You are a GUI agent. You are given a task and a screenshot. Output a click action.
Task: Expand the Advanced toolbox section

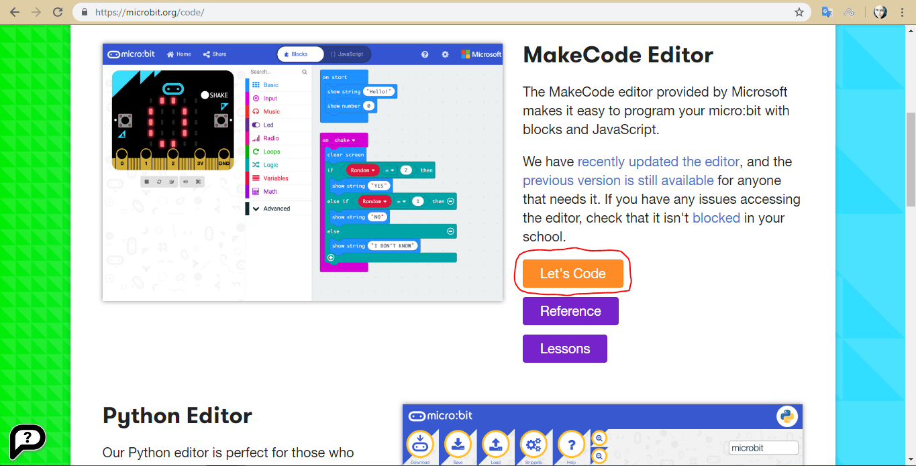point(276,209)
